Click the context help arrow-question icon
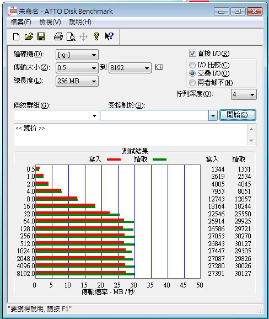 coord(109,36)
